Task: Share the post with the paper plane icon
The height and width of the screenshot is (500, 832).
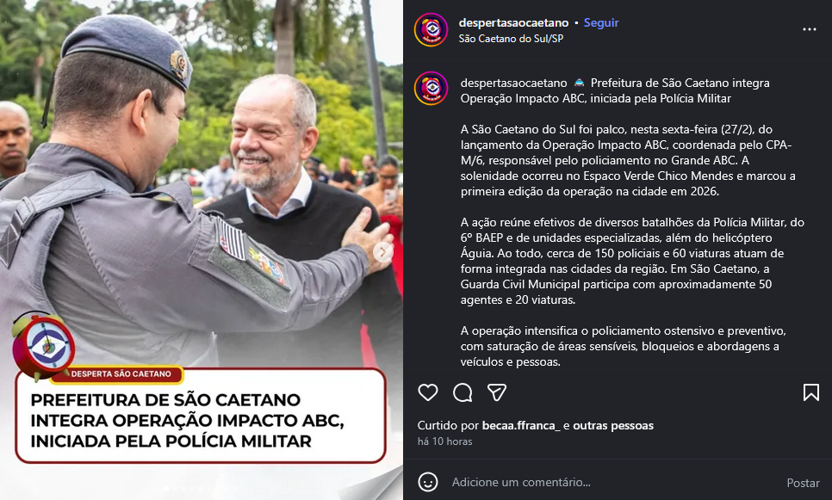Action: [x=497, y=392]
